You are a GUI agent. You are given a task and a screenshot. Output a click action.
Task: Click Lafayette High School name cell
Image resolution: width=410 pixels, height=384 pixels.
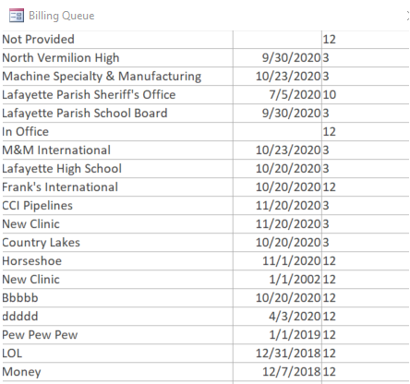click(x=117, y=169)
